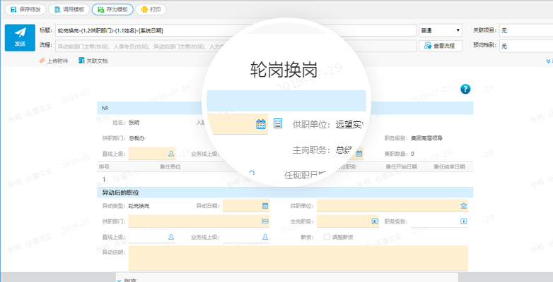Viewport: 553px width, 282px height.
Task: Click 调用模板 to load a template
Action: point(70,10)
